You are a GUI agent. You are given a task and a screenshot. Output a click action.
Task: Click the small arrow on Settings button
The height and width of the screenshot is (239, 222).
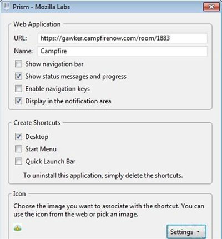(198, 232)
